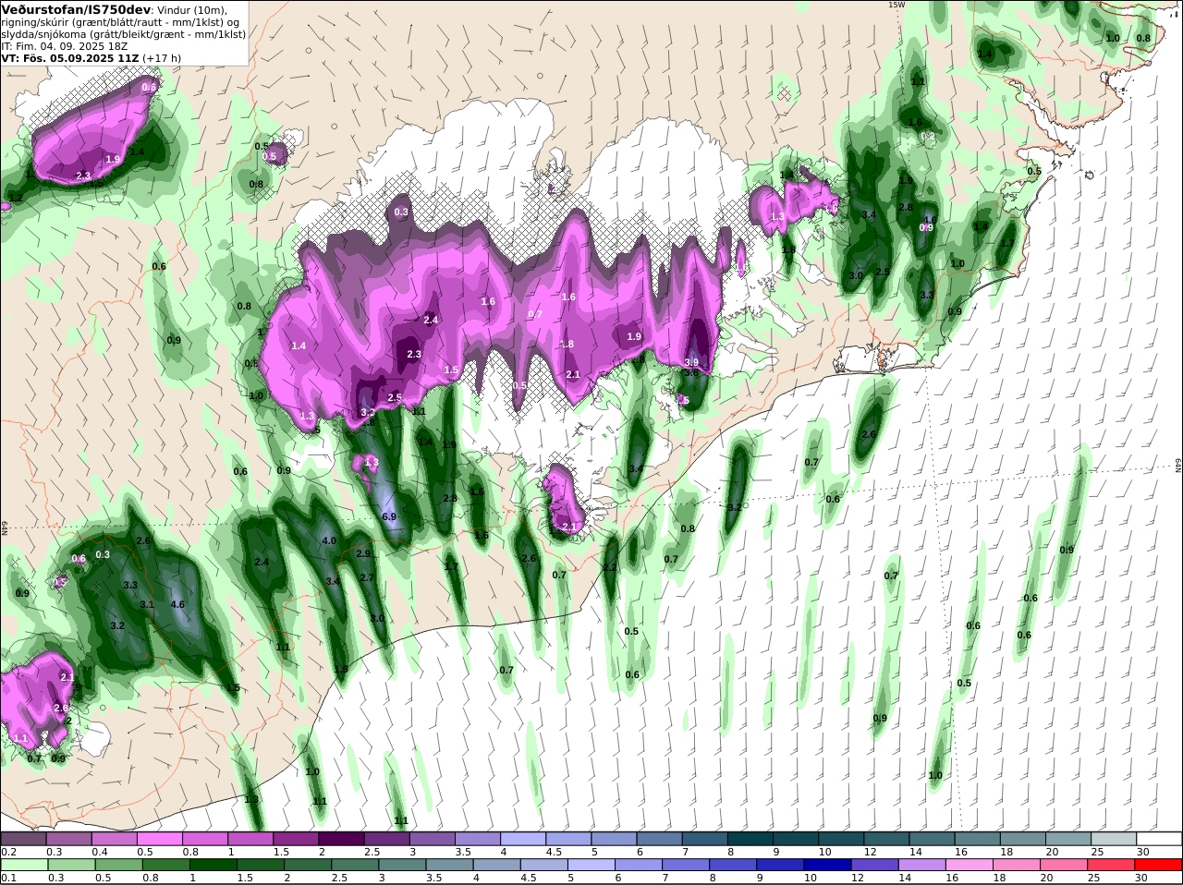Pick the snow legend swatch between 0.2 and 0.3
Image resolution: width=1183 pixels, height=885 pixels.
(x=23, y=839)
